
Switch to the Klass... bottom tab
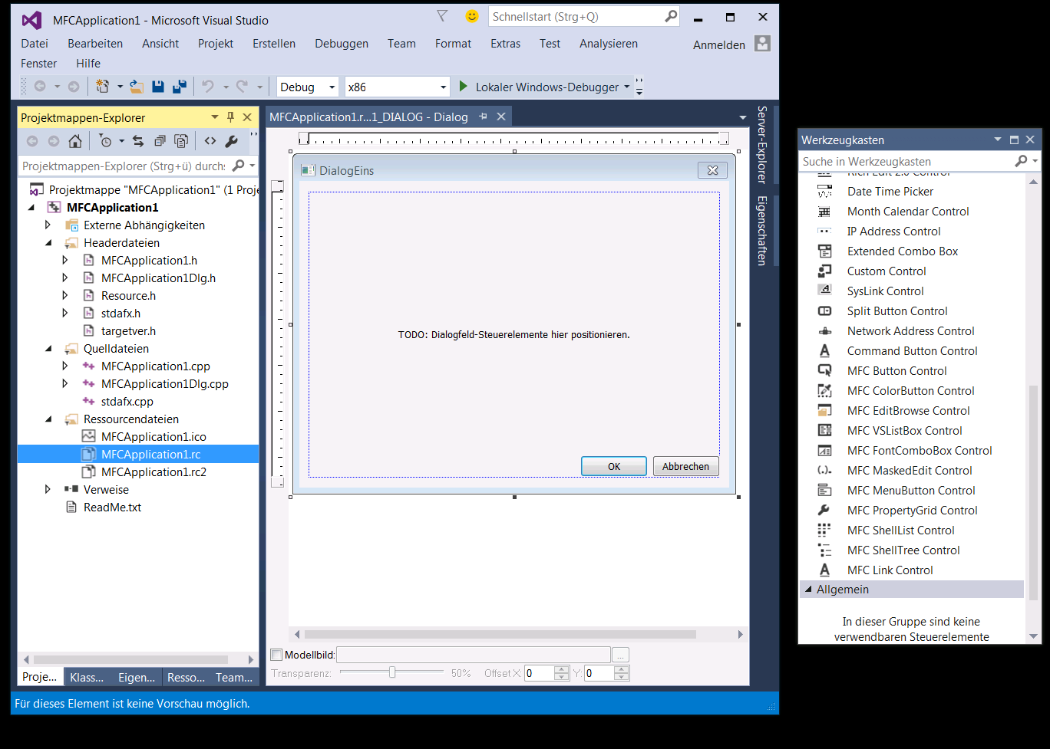87,677
